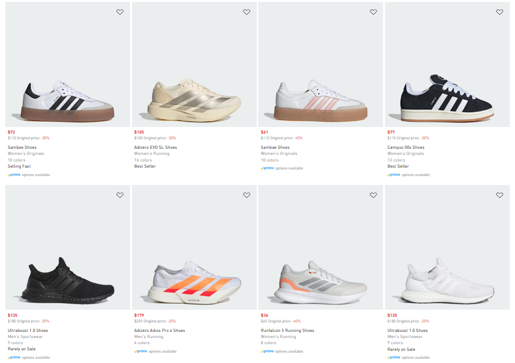Open the black Campus 00s product photo
The image size is (515, 363).
[447, 64]
